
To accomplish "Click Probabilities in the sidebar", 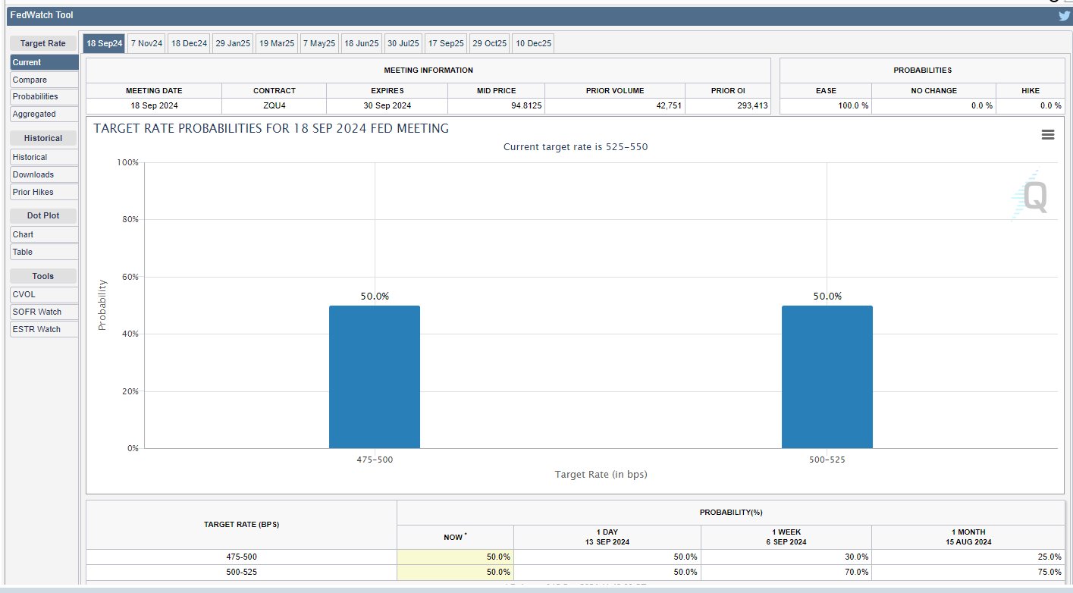I will click(x=44, y=97).
